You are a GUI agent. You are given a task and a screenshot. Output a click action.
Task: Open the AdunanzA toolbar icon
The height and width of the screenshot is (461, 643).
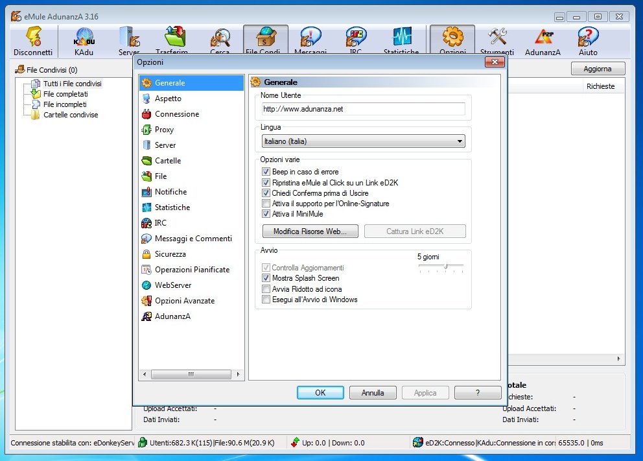(x=543, y=41)
